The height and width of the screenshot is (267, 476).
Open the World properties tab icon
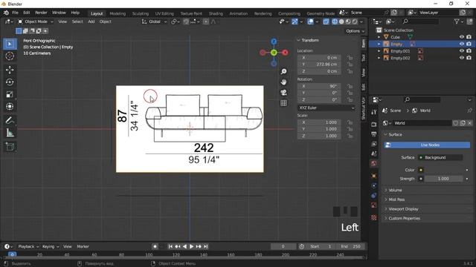point(373,163)
